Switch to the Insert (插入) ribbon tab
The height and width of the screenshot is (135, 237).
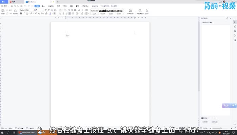[43, 6]
